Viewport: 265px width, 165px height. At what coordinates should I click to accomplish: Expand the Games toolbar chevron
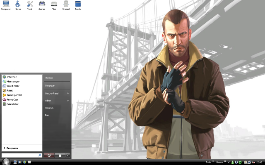click(x=225, y=161)
